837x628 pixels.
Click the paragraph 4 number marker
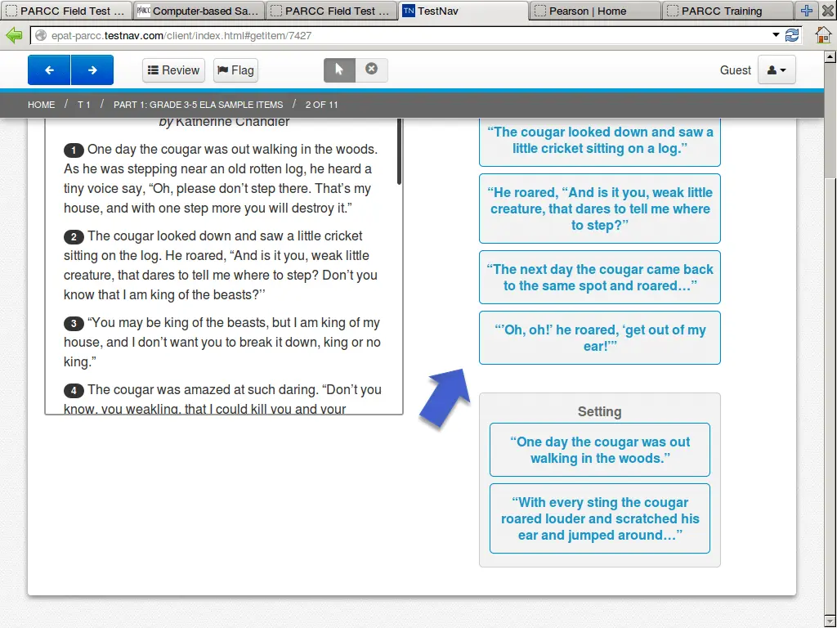(x=74, y=390)
